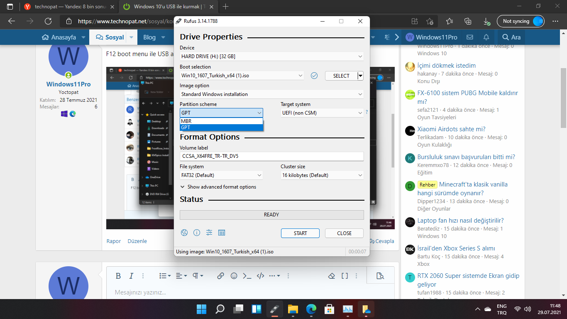Open forum inbox envelope icon

pyautogui.click(x=470, y=37)
